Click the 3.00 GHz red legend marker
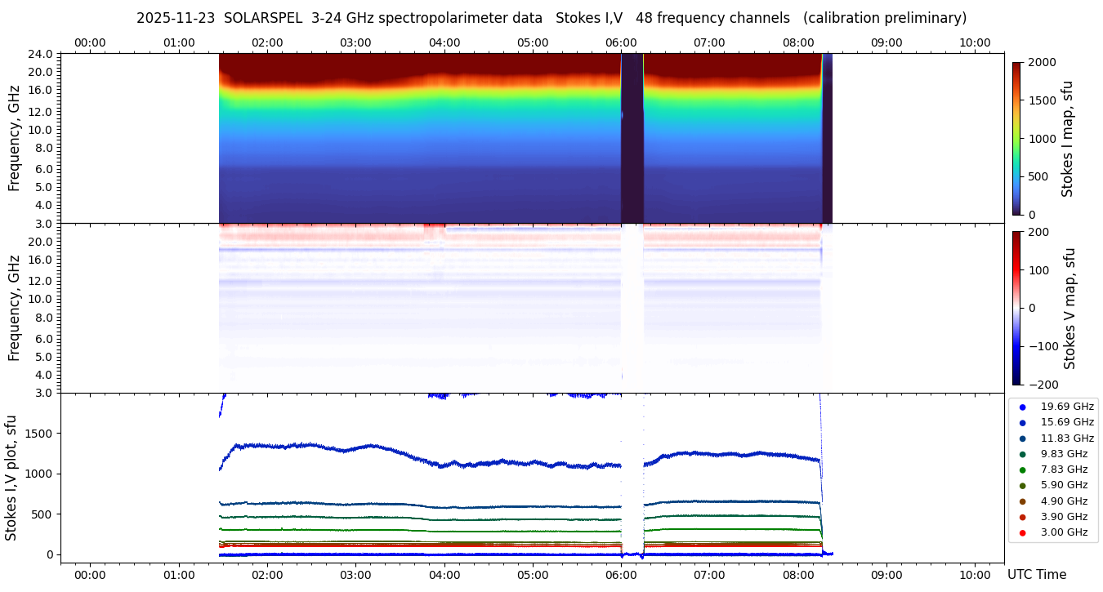 tap(1022, 533)
